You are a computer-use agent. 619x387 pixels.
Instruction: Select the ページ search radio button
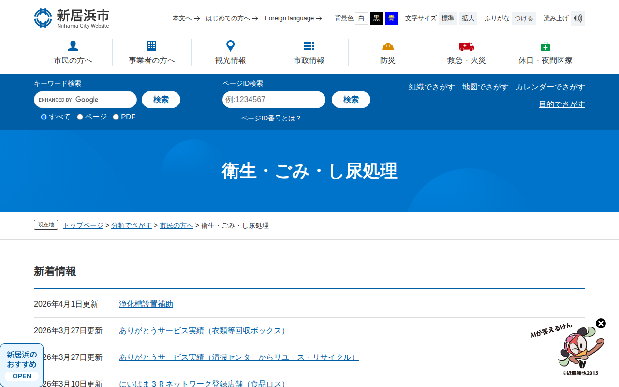point(80,117)
